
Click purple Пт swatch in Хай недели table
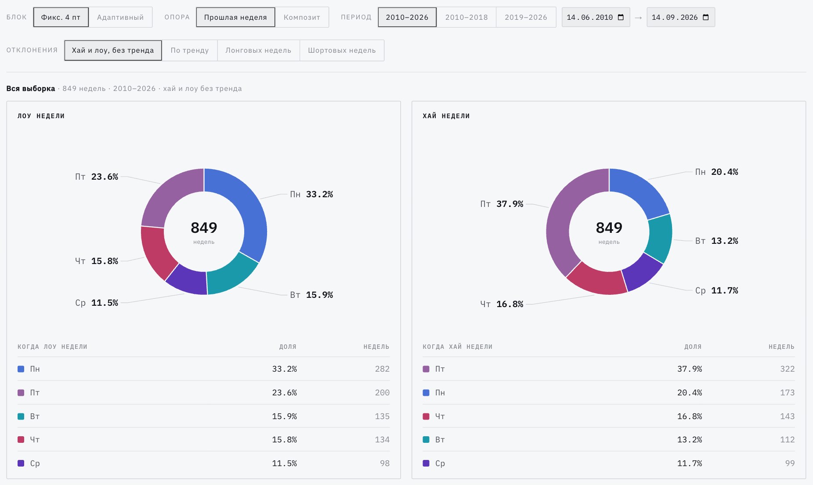coord(426,369)
